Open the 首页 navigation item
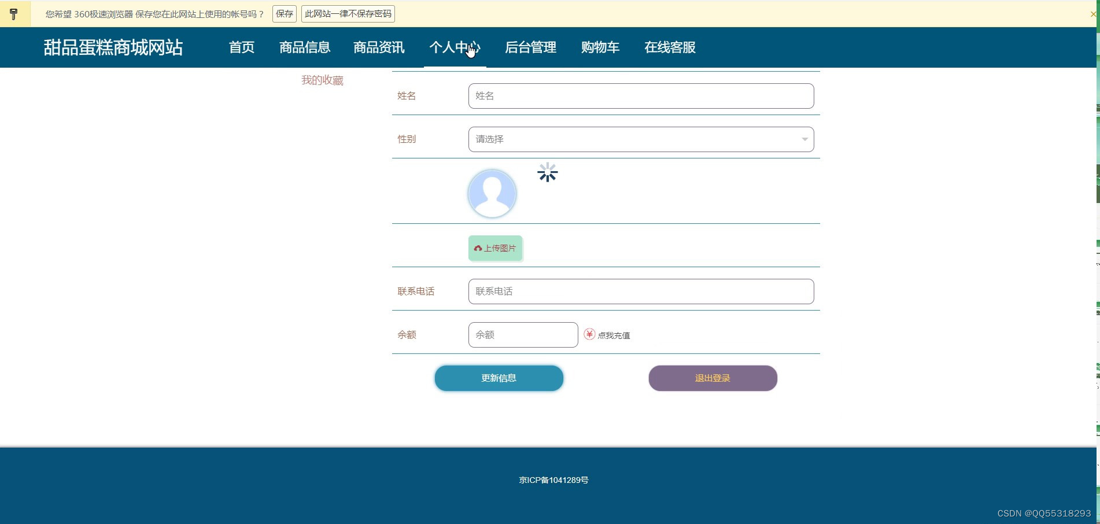This screenshot has height=524, width=1100. click(x=242, y=47)
